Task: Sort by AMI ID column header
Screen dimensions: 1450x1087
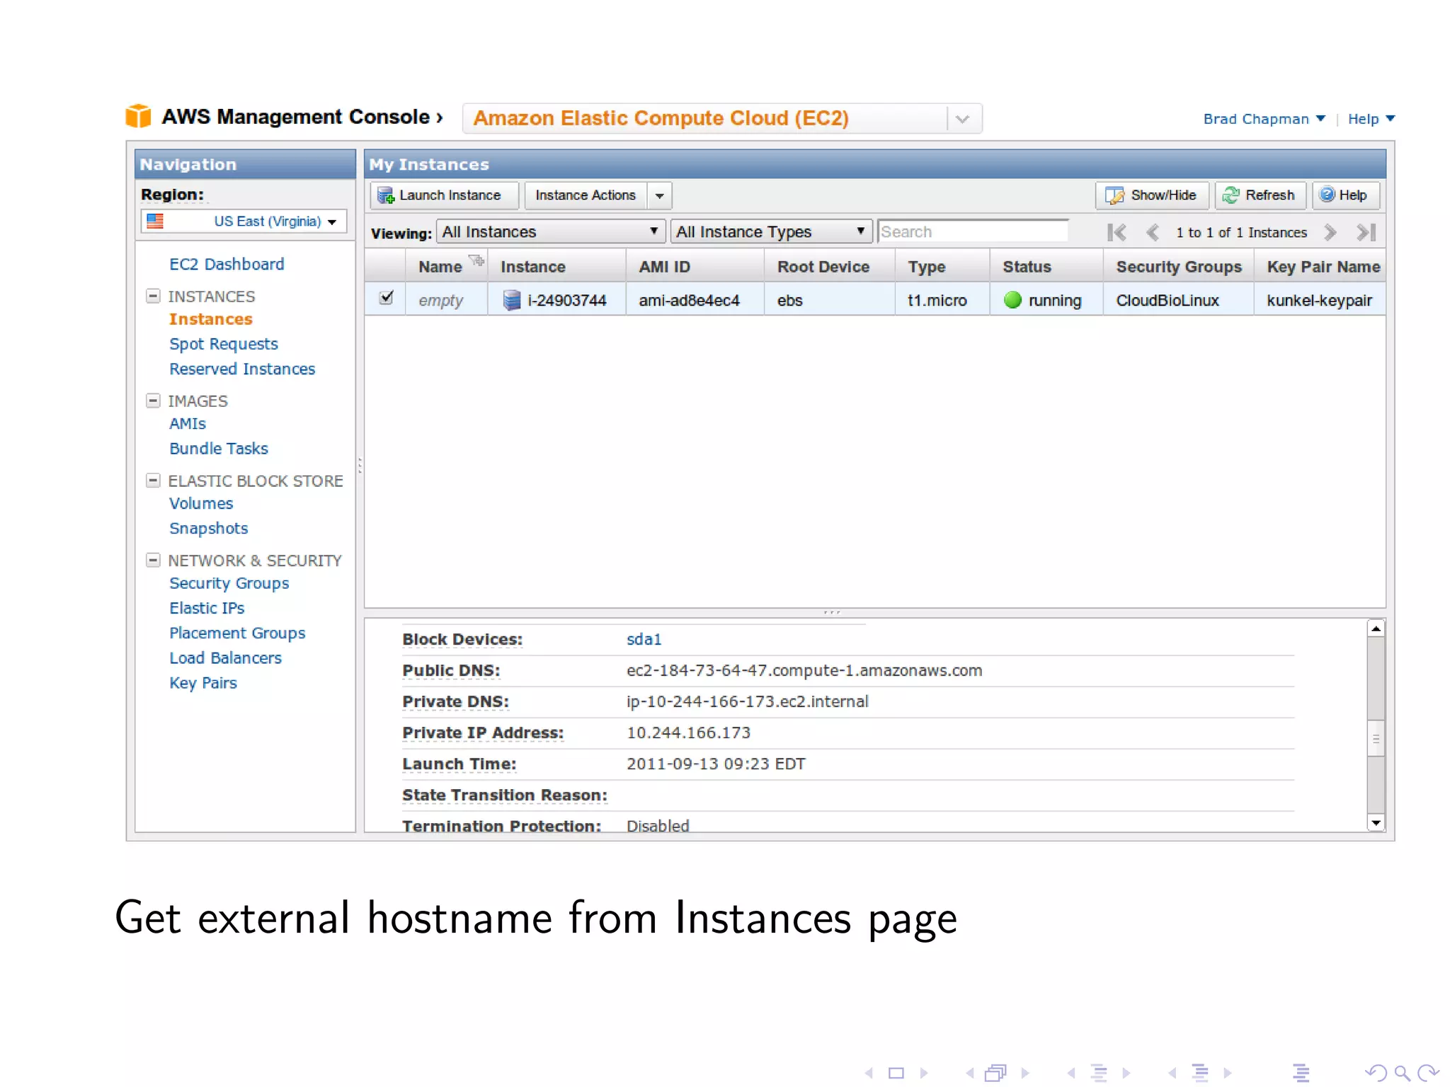Action: tap(695, 266)
